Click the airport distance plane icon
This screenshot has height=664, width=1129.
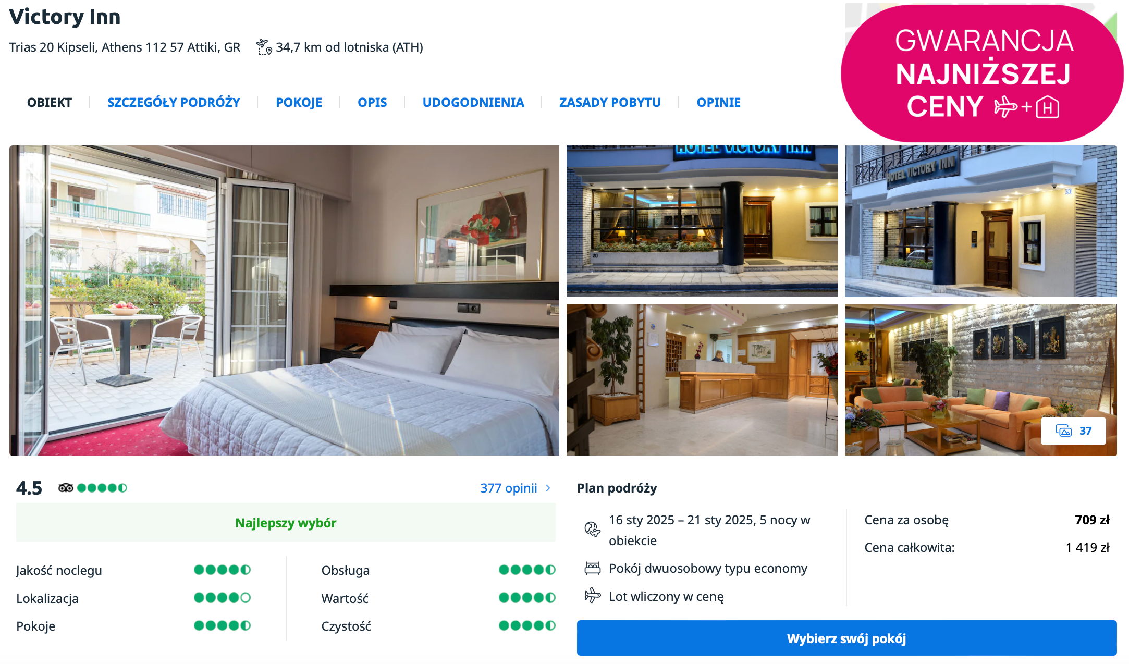264,47
